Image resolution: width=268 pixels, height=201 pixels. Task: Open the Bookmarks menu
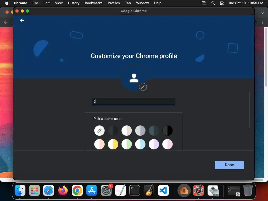pos(94,3)
